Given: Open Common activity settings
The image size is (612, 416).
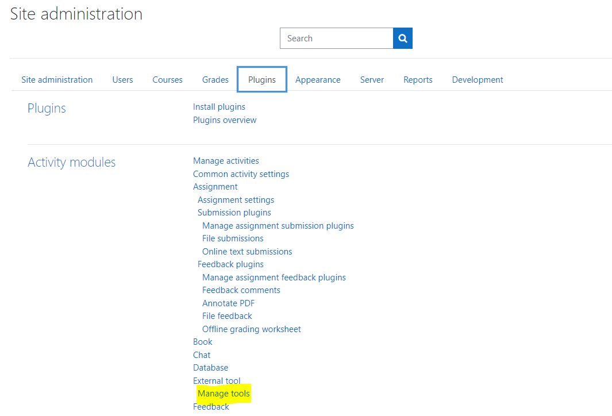Looking at the screenshot, I should 241,174.
